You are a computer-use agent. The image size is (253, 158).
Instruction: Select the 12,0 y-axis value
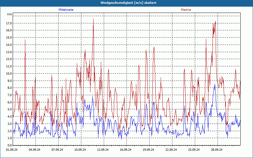click(x=9, y=59)
